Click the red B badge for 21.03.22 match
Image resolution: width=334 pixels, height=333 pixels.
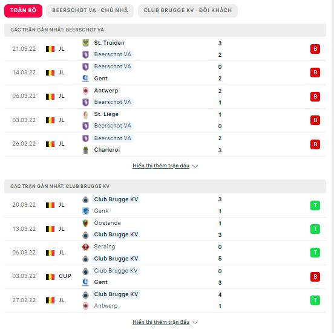[x=315, y=49]
